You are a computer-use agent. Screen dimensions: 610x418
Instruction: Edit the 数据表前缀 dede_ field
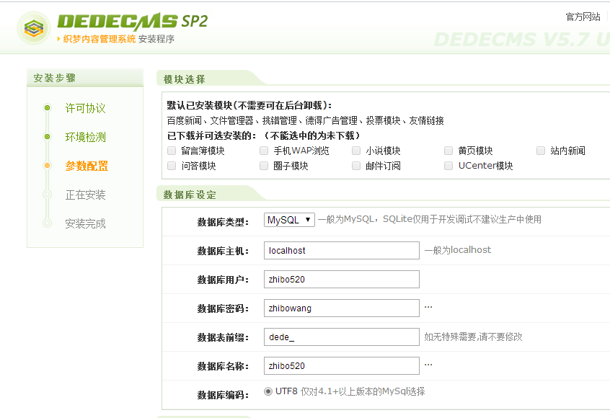(341, 337)
